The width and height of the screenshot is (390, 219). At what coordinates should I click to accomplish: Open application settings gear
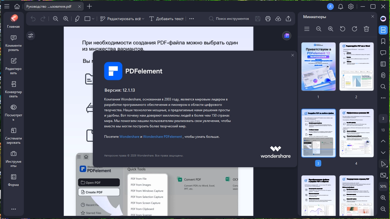click(351, 6)
